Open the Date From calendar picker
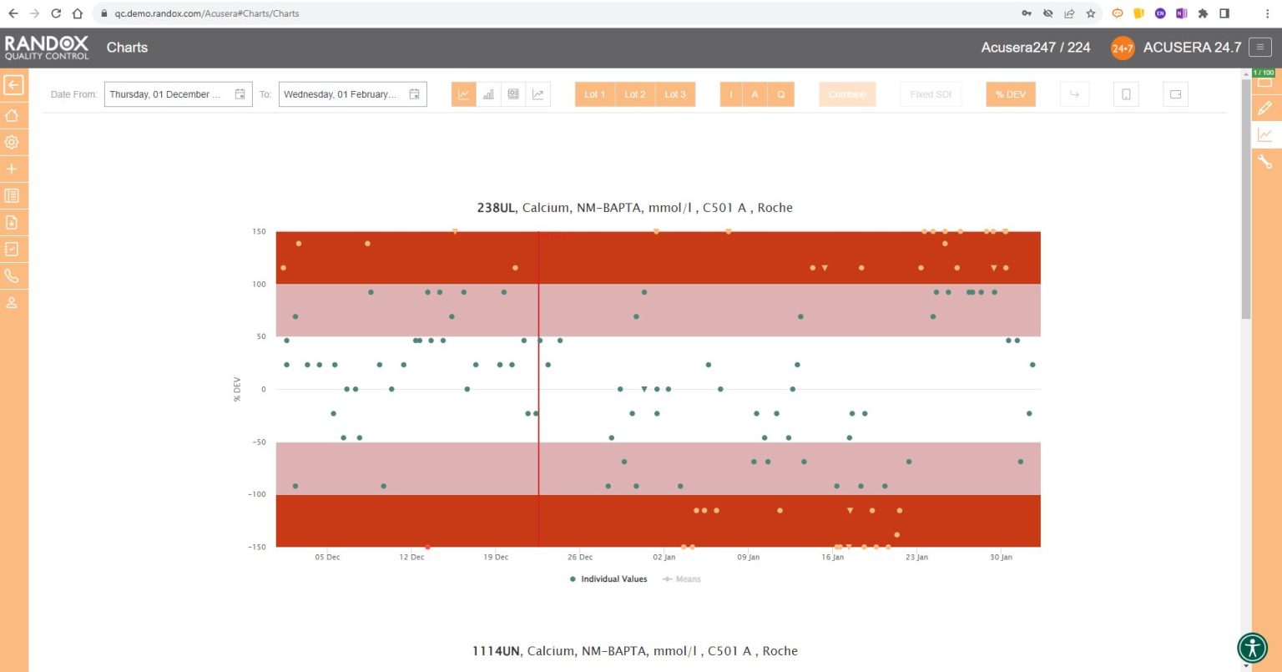Image resolution: width=1282 pixels, height=672 pixels. (x=240, y=94)
